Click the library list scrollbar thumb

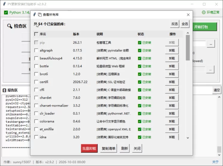click(x=188, y=48)
